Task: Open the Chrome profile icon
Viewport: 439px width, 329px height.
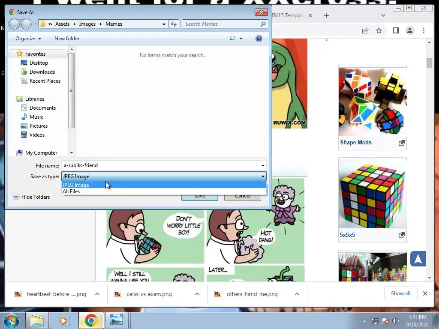Action: click(x=409, y=30)
